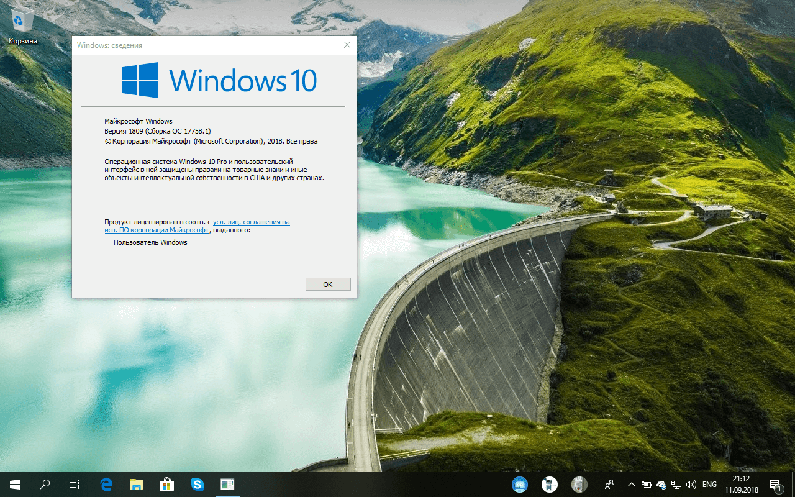Open the Microsoft Store
This screenshot has height=497, width=795.
click(166, 484)
